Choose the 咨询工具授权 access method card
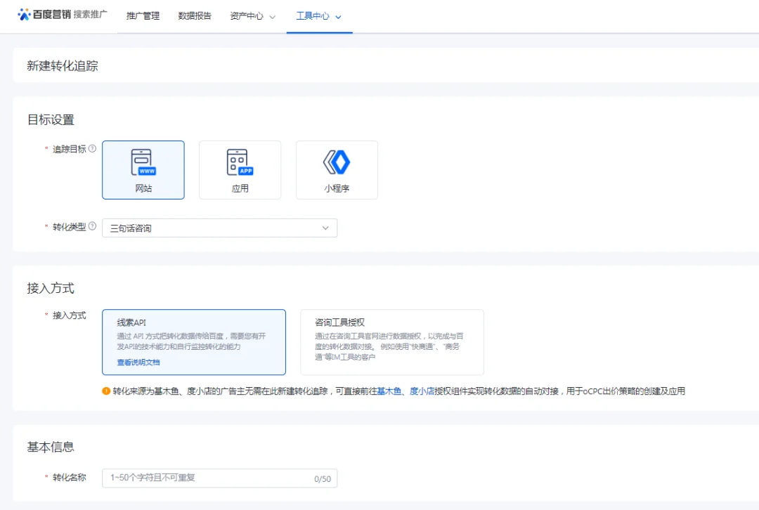 pyautogui.click(x=392, y=342)
